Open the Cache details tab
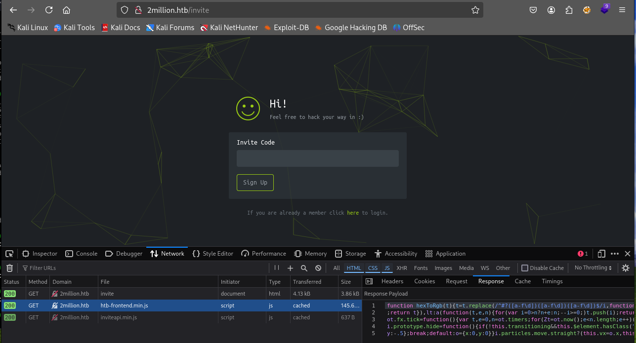 click(x=522, y=281)
